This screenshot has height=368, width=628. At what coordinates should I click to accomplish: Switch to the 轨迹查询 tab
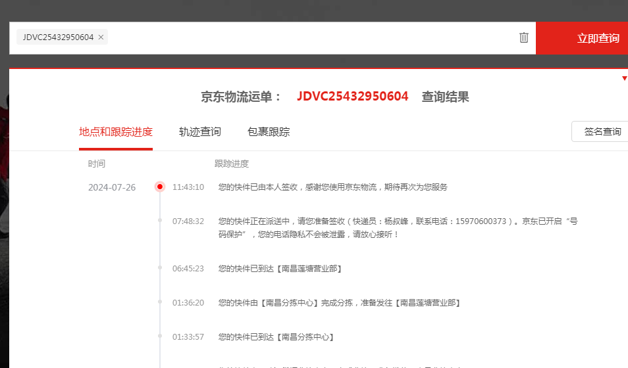pyautogui.click(x=200, y=132)
